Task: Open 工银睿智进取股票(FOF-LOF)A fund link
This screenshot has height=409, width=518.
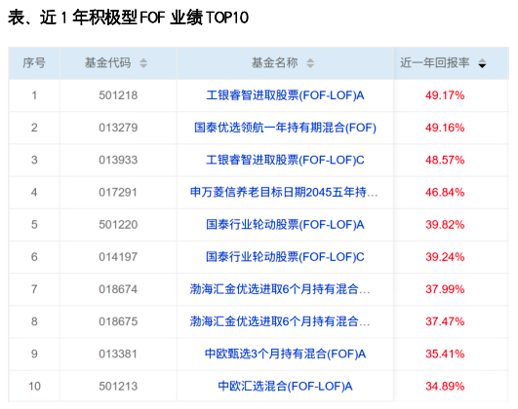Action: tap(285, 95)
